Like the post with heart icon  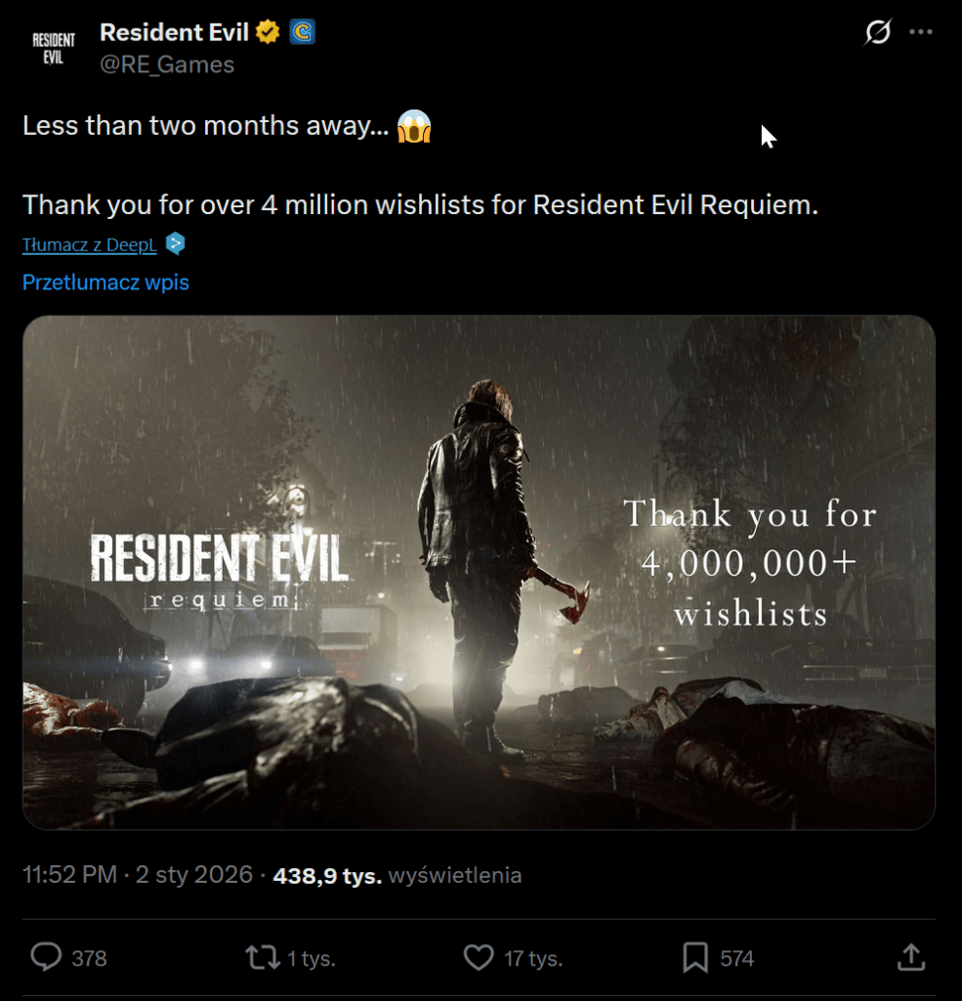pyautogui.click(x=478, y=957)
